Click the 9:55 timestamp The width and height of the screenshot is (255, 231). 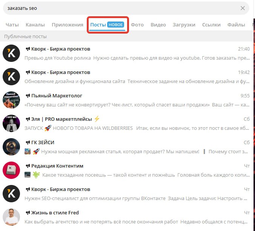245,95
